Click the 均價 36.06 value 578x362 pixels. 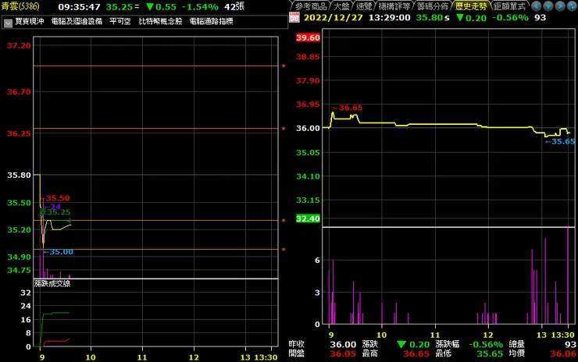tap(563, 353)
